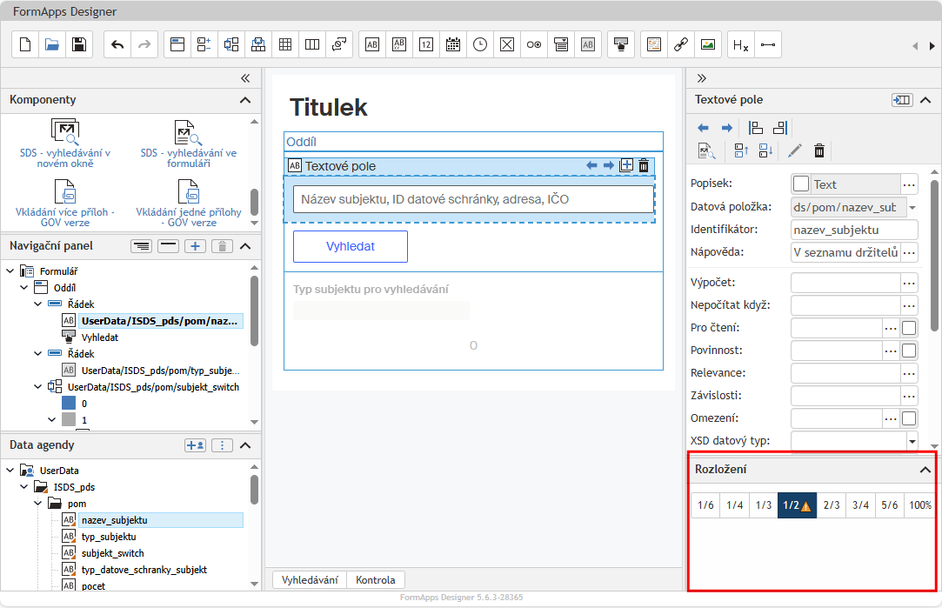Insert a button component from the top toolbar
Viewport: 942px width, 608px height.
point(621,44)
